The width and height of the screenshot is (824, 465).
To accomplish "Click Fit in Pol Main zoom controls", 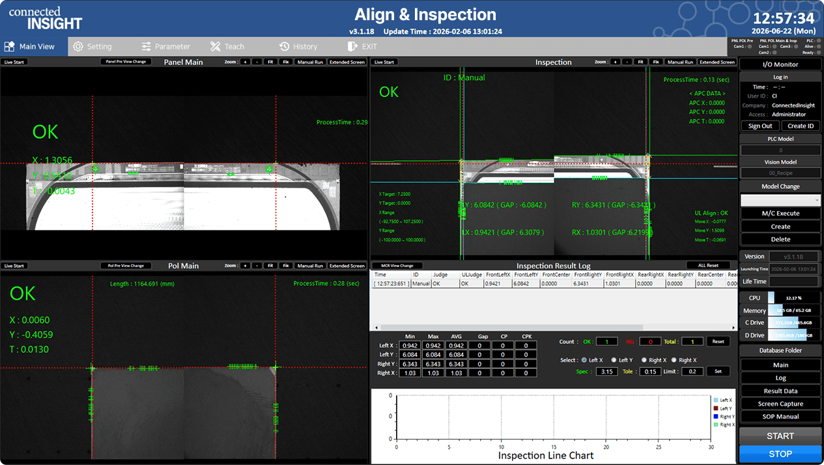I will pos(270,266).
